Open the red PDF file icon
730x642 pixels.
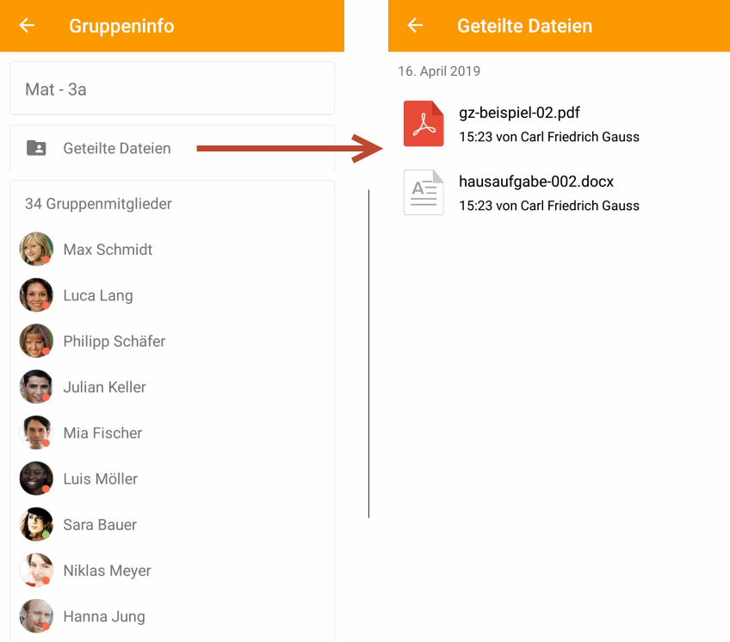(424, 123)
